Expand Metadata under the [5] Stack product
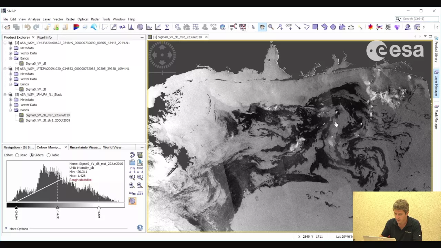 click(11, 100)
